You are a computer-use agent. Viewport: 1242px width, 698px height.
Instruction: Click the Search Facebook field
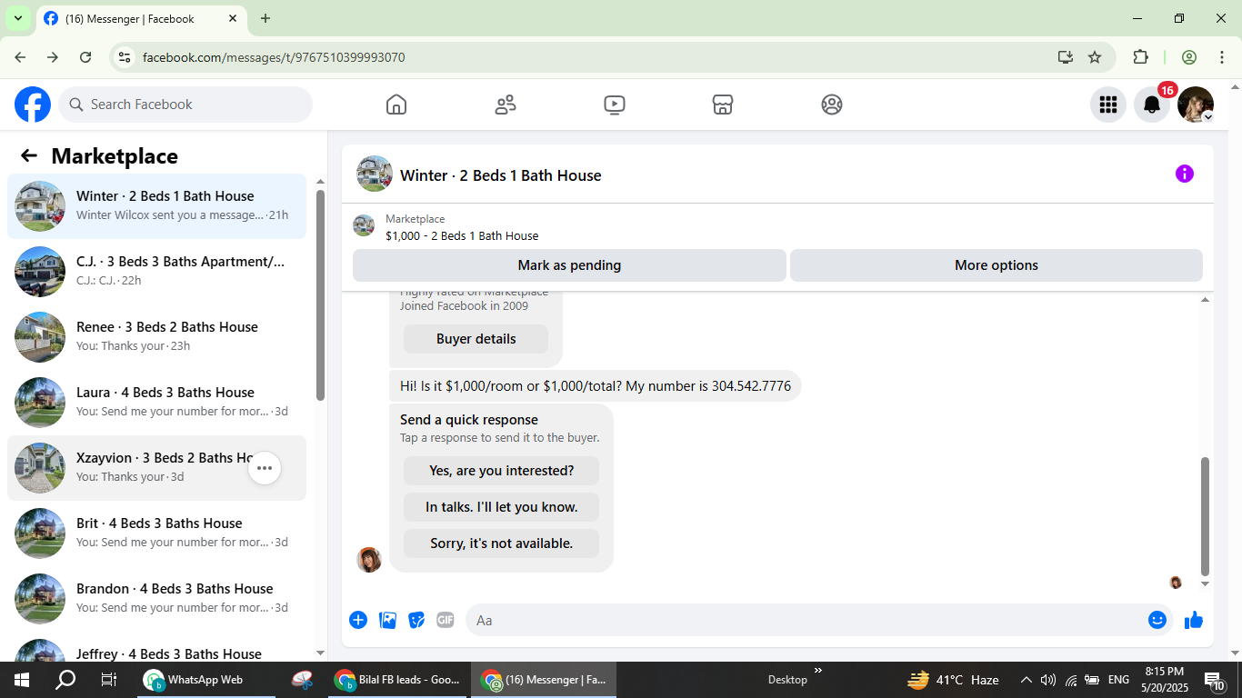185,105
